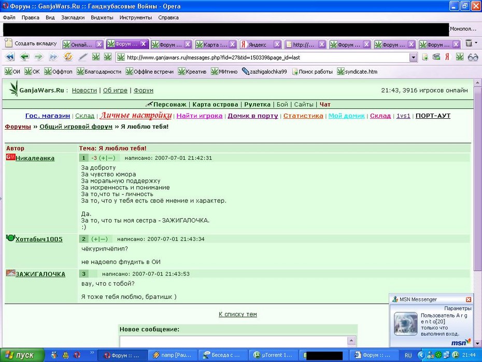This screenshot has width=482, height=362.
Task: Open the К списку тем link
Action: 237,314
